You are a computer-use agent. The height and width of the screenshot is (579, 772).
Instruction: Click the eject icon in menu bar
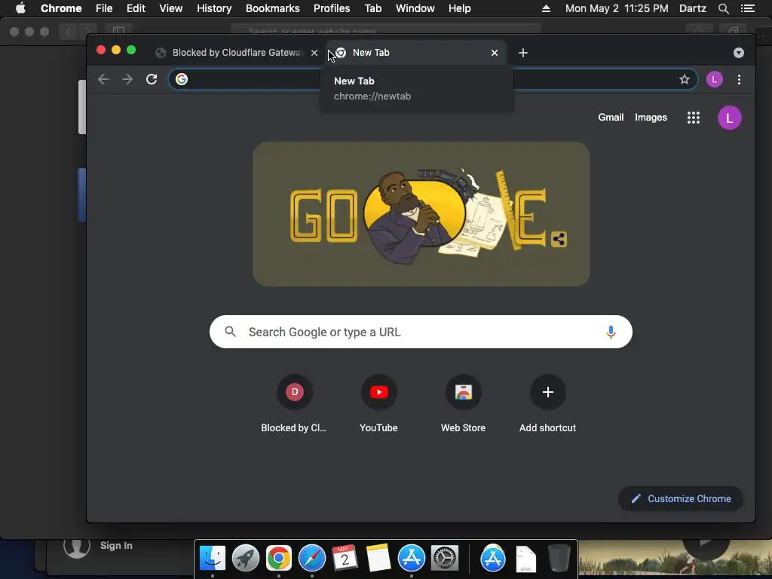coord(546,8)
